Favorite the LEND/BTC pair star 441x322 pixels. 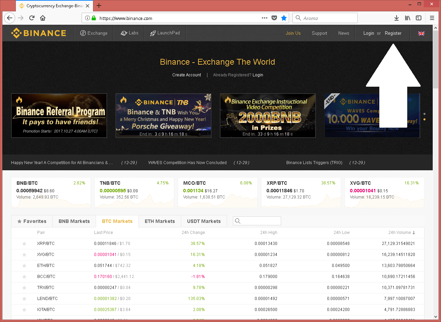(x=24, y=299)
